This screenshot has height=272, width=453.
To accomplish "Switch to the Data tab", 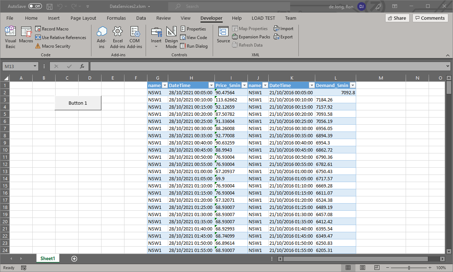I will tap(141, 18).
